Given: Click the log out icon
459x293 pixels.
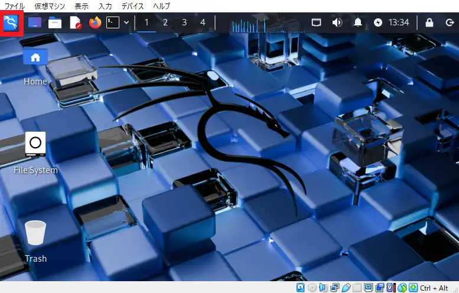Looking at the screenshot, I should (x=450, y=22).
